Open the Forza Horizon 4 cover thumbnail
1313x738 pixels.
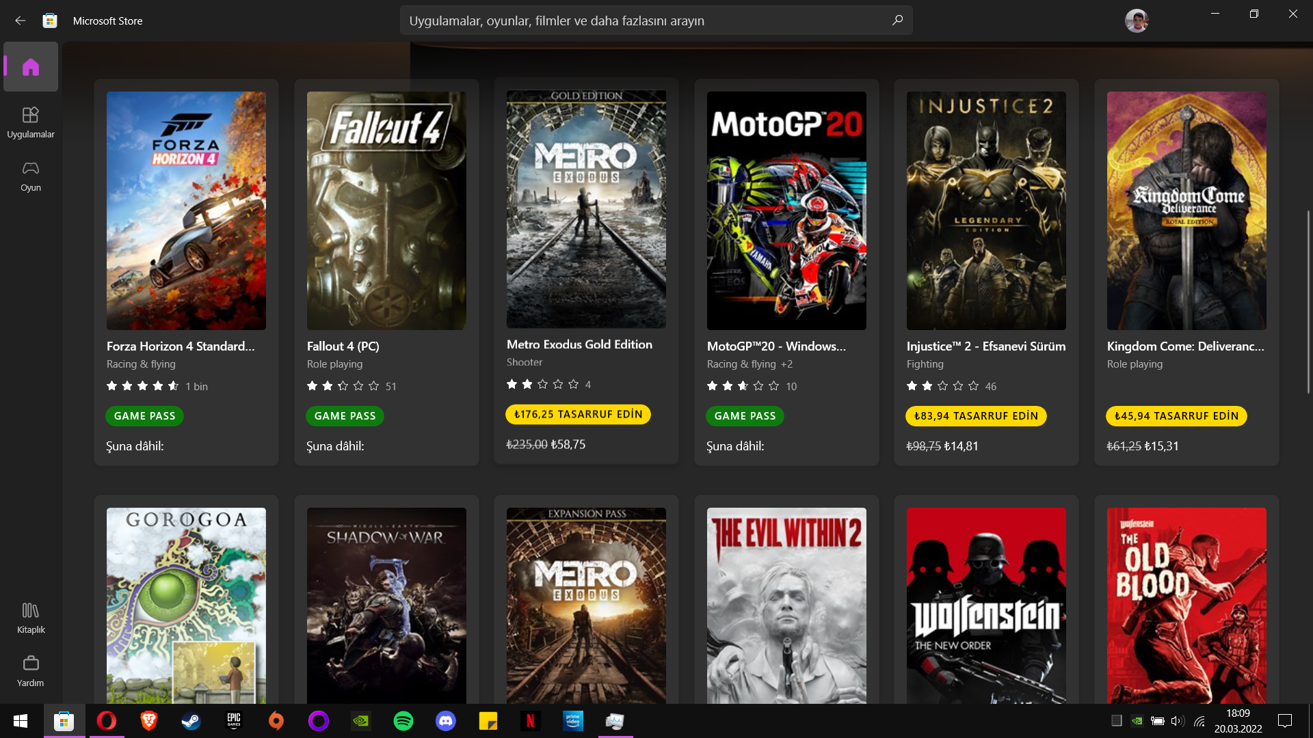pos(186,210)
